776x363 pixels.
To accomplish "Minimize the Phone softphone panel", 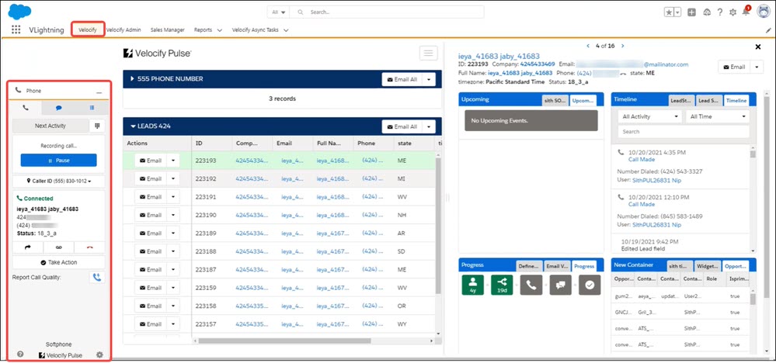I will (x=99, y=92).
